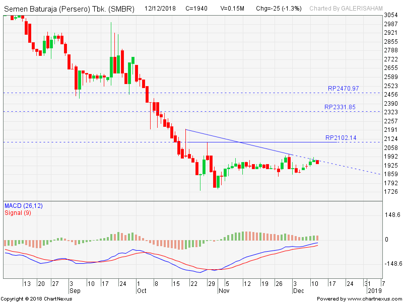Click the Sep month label on the time axis
Image resolution: width=403 pixels, height=302 pixels.
(x=75, y=290)
